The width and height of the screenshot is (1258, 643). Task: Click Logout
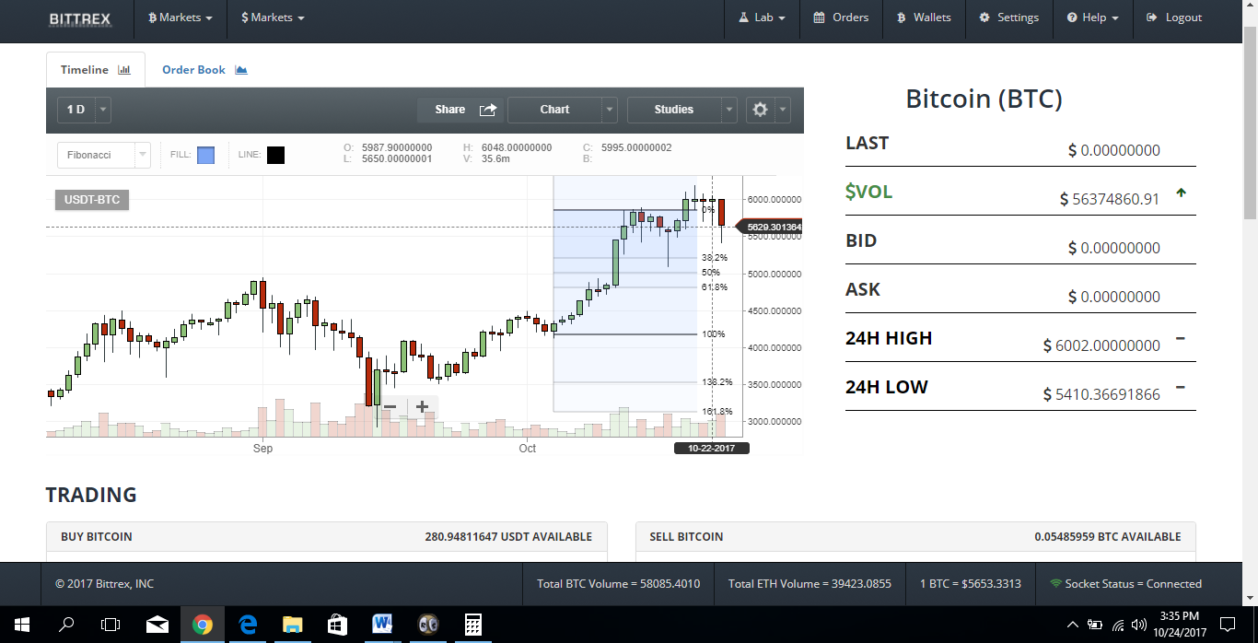(x=1174, y=18)
